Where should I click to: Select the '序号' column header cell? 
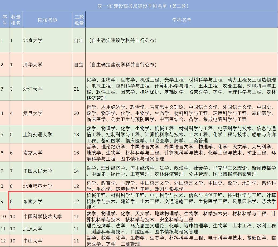click(4, 20)
